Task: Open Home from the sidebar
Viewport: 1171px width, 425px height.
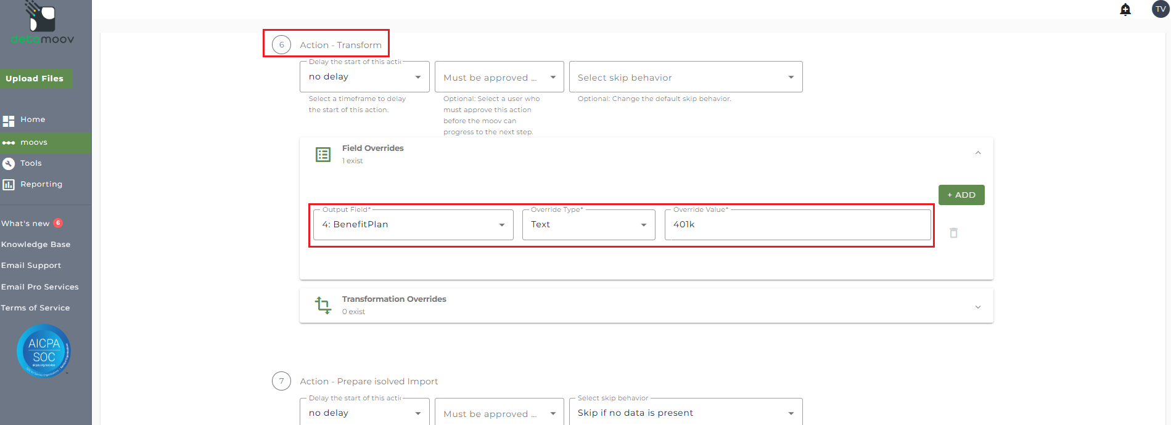Action: [x=32, y=119]
